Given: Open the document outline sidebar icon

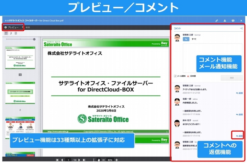Looking at the screenshot, I should pos(11,33).
